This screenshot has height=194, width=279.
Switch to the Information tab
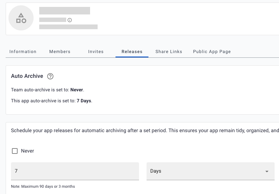point(23,51)
